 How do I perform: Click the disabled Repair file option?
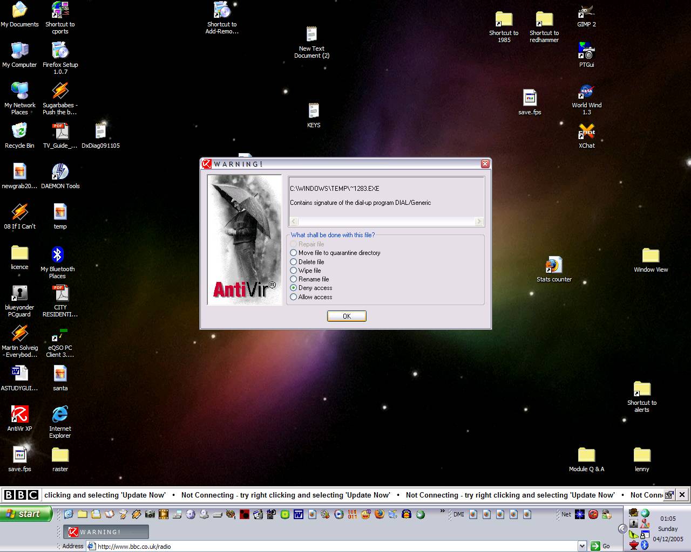(307, 244)
